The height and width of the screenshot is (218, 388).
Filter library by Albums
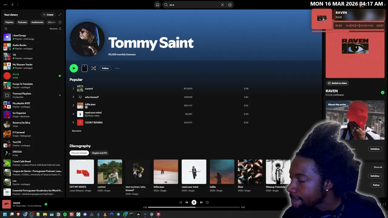point(52,22)
